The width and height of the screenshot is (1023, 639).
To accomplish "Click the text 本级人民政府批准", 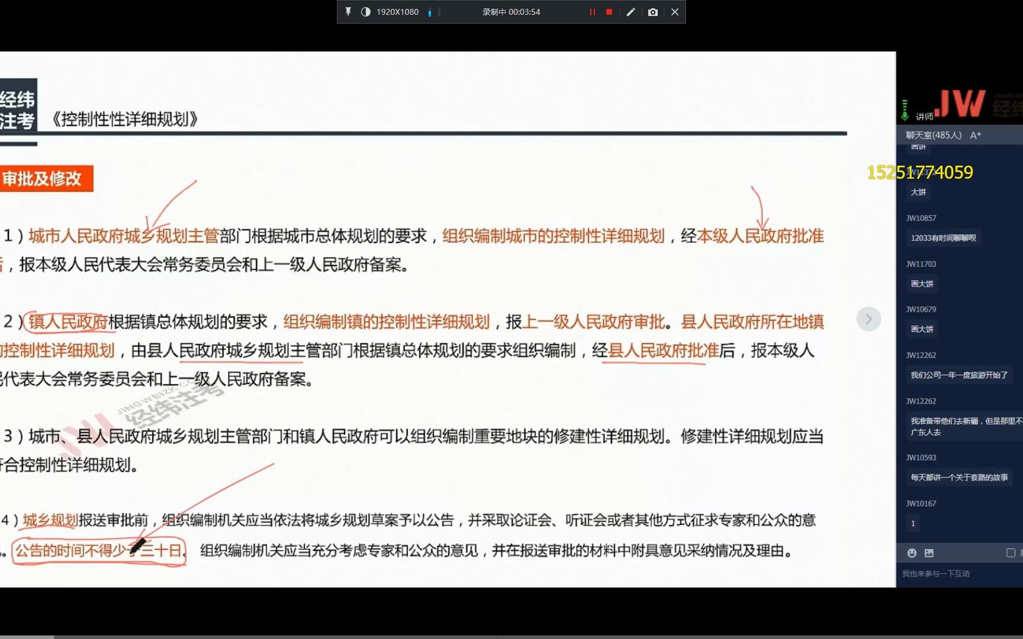I will click(760, 236).
